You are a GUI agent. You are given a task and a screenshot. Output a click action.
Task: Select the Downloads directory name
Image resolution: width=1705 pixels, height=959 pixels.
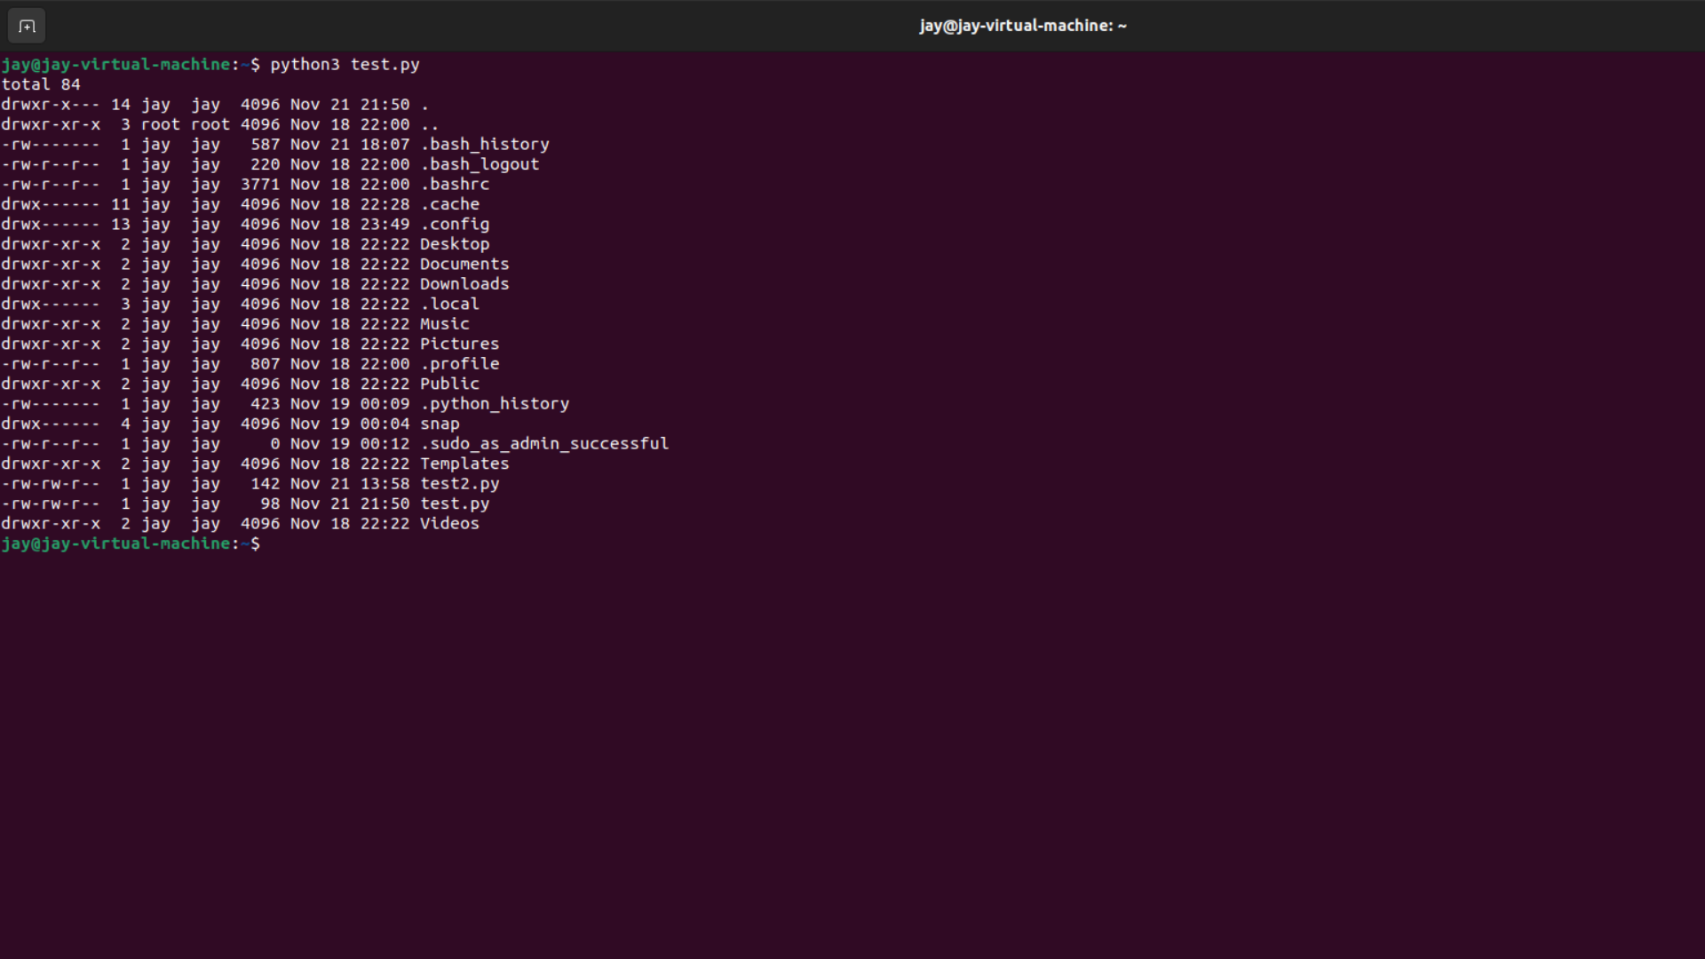(x=464, y=284)
